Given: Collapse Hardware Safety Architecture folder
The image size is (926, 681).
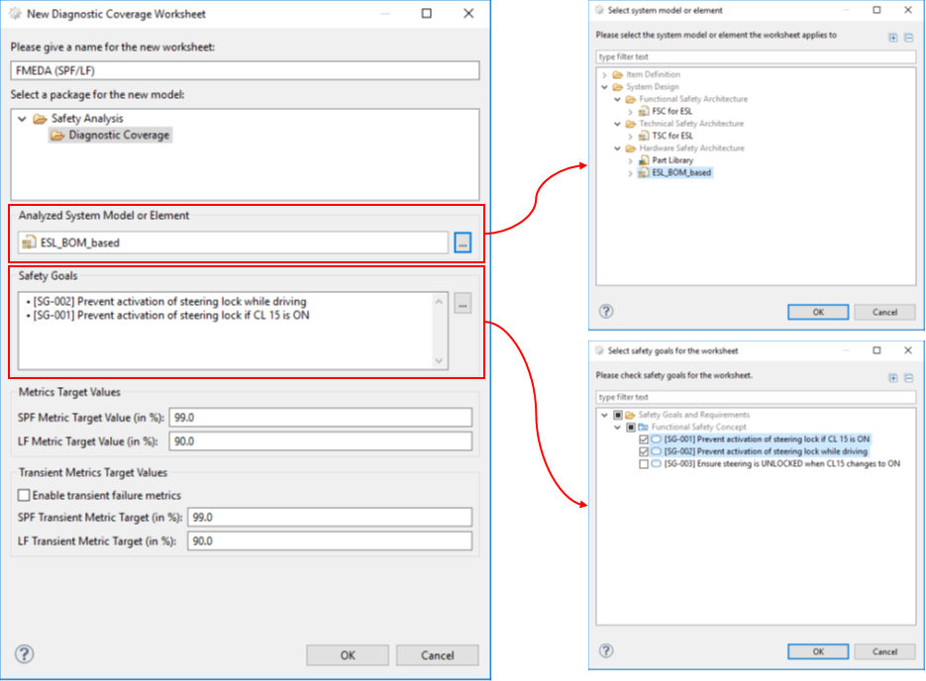Looking at the screenshot, I should 617,148.
